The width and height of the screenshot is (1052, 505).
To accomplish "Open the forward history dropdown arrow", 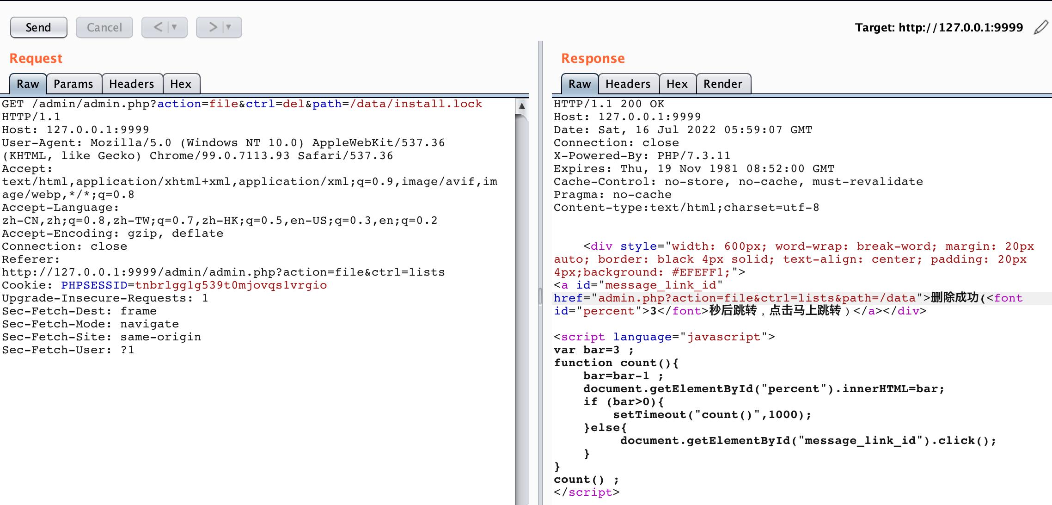I will click(229, 27).
